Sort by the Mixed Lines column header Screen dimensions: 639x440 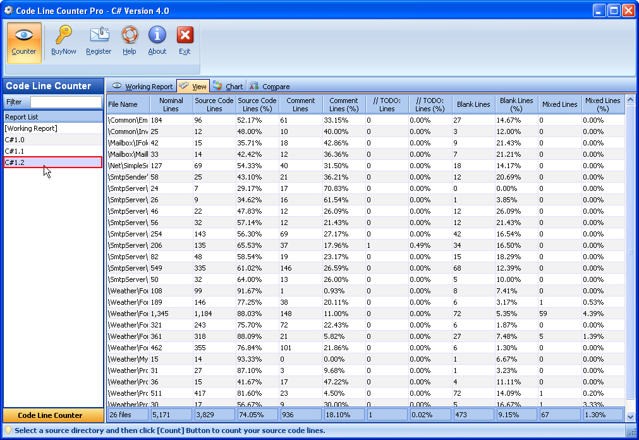click(560, 104)
